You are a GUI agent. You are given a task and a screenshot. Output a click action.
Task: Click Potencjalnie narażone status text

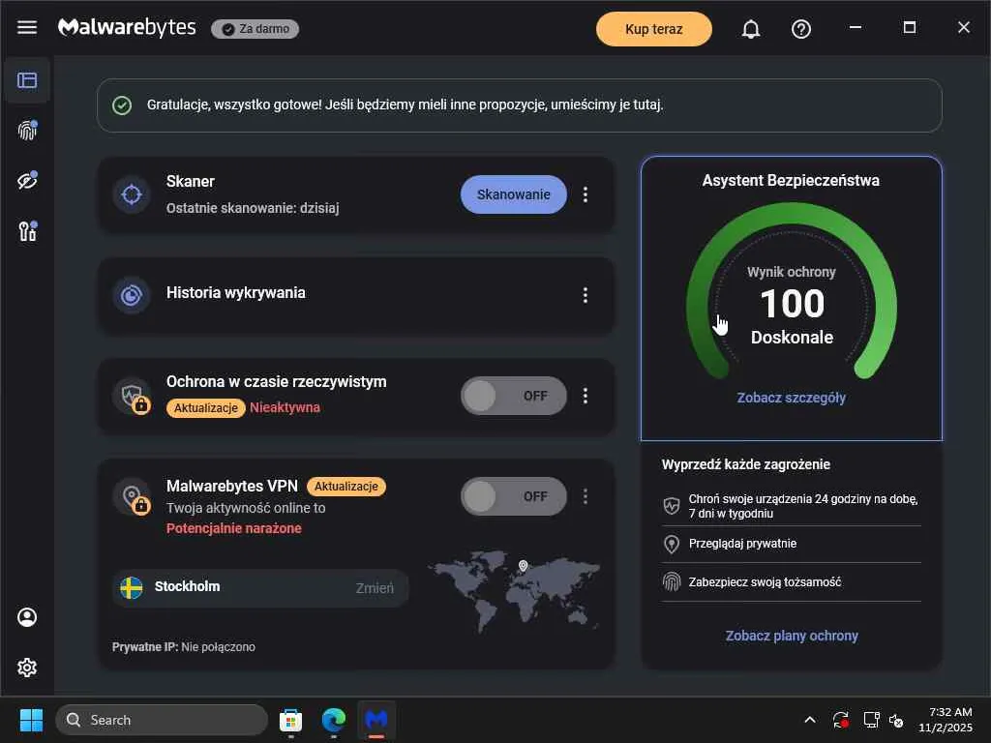pos(234,529)
